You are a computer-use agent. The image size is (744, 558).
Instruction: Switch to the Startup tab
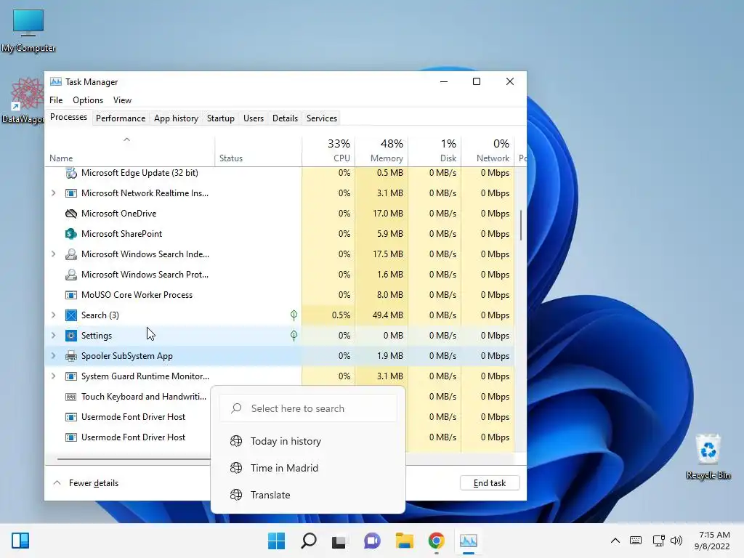pos(221,118)
